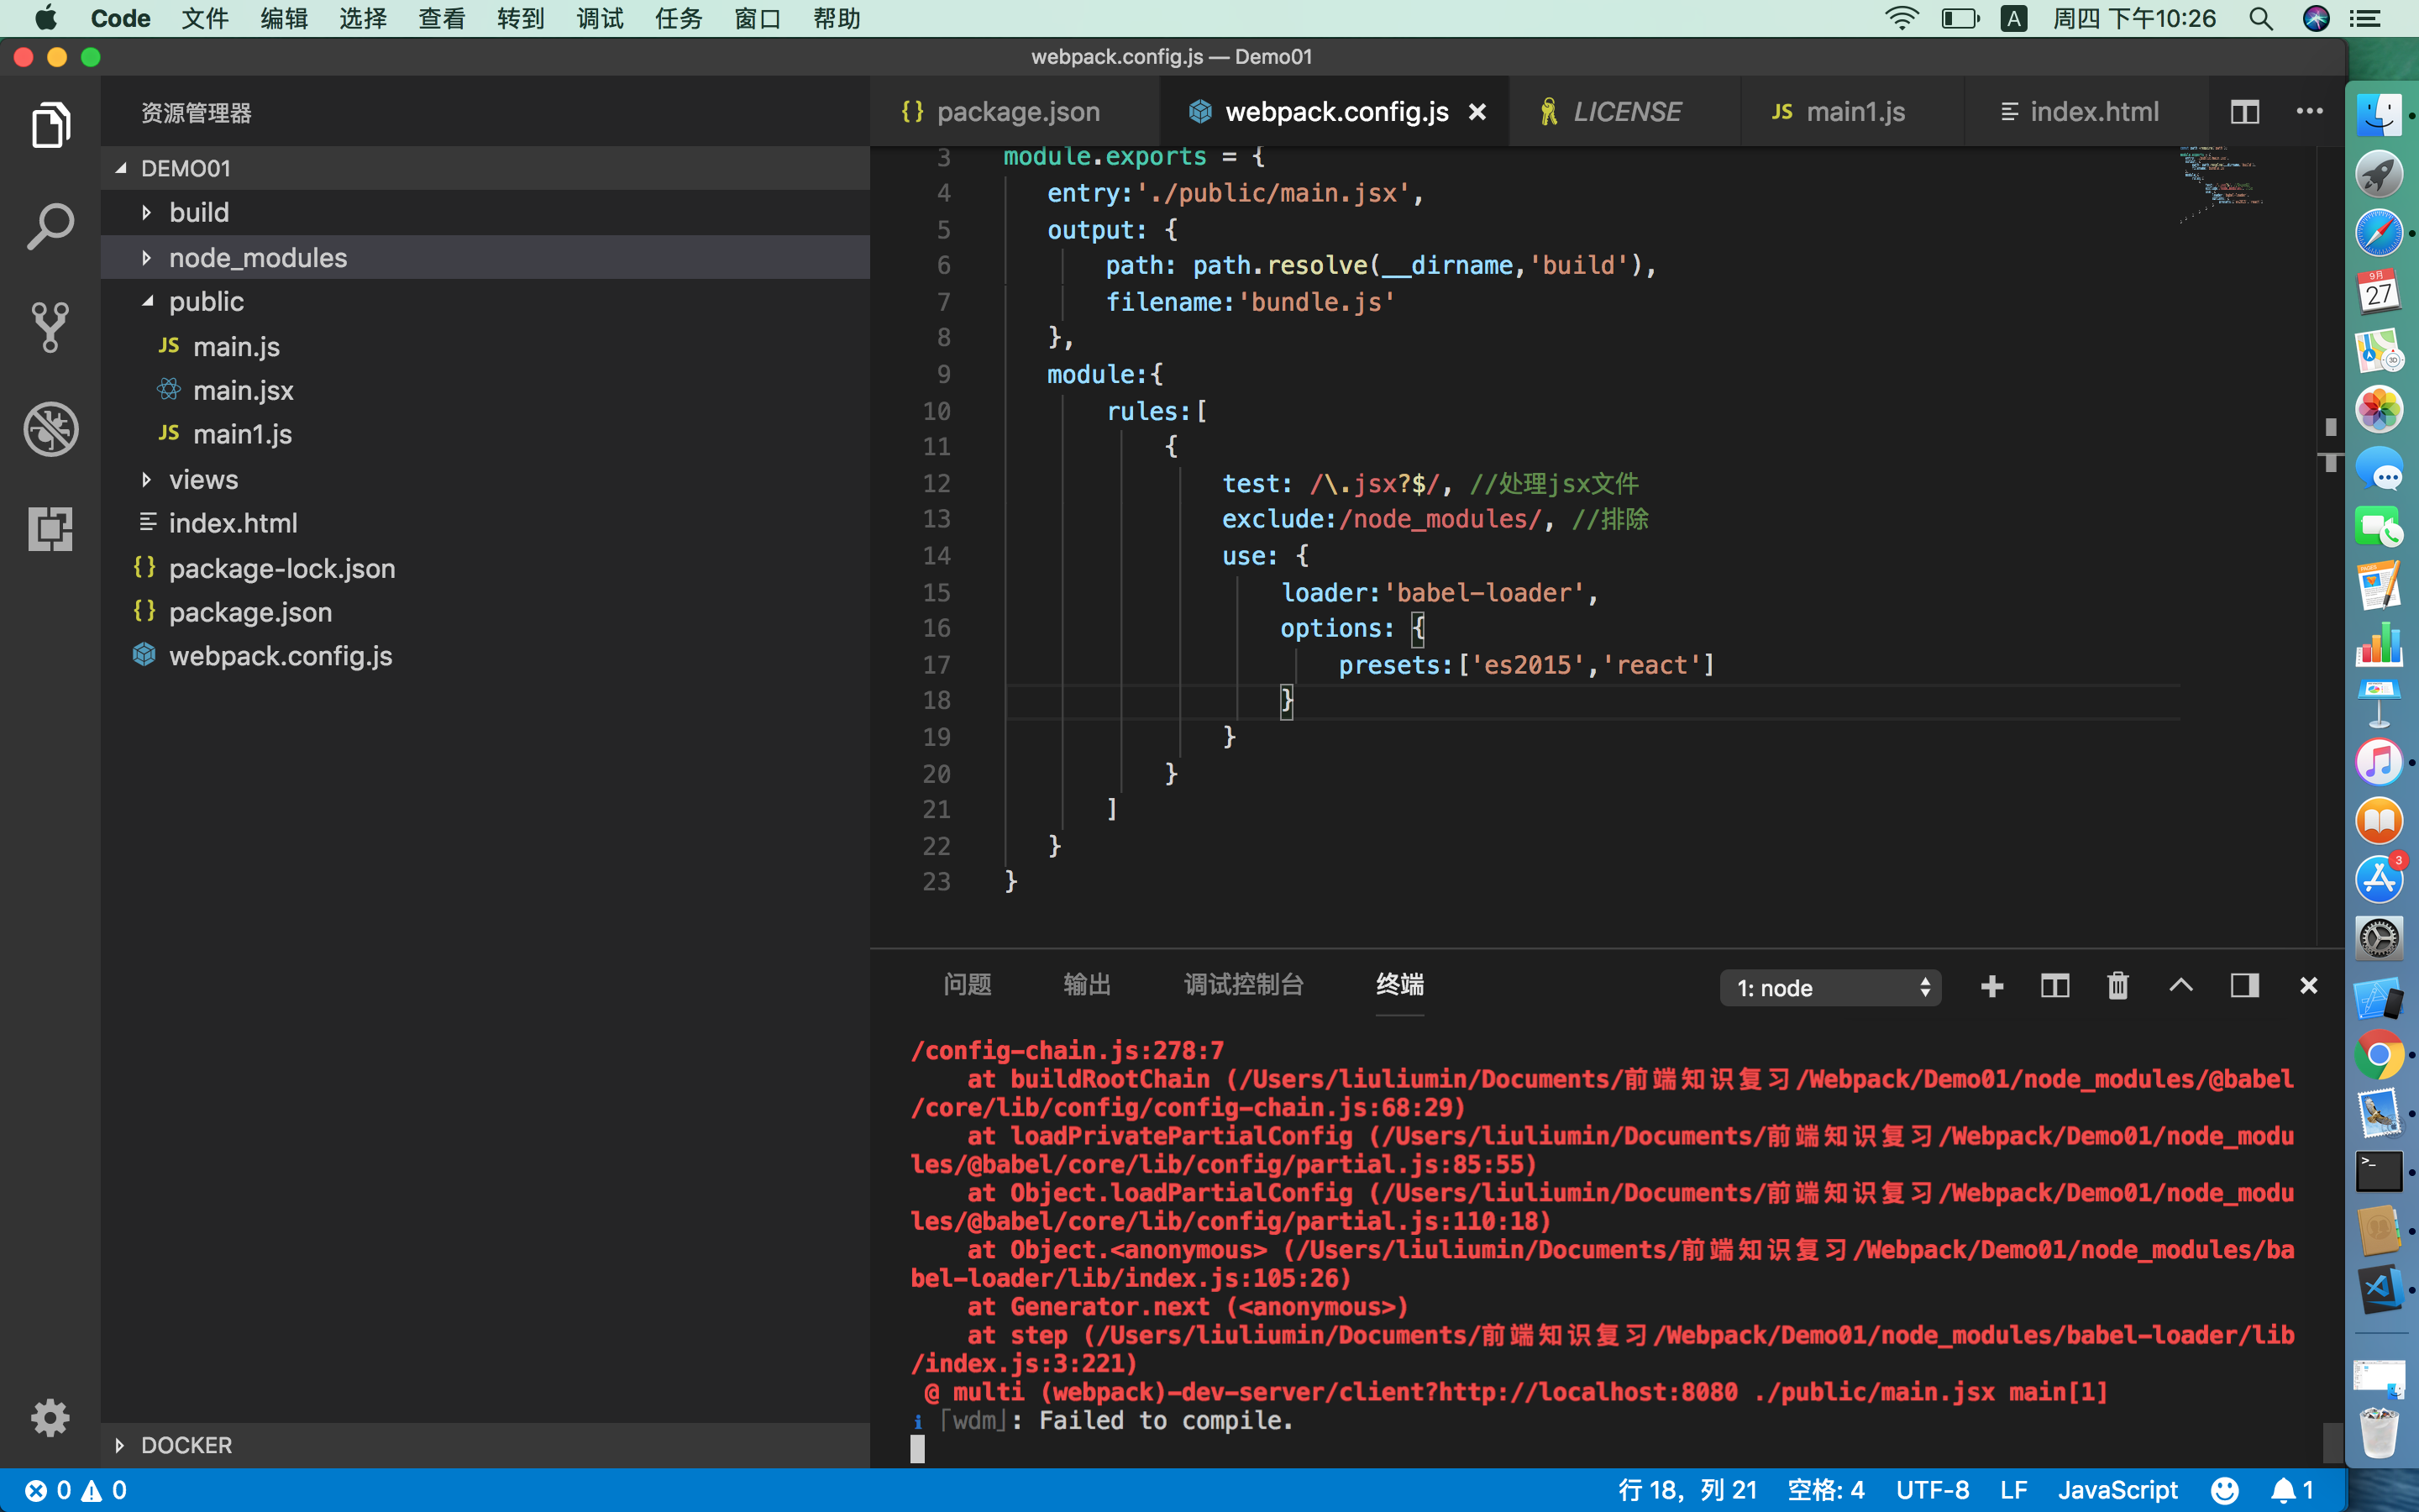Collapse the public folder
Image resolution: width=2419 pixels, height=1512 pixels.
[x=205, y=302]
